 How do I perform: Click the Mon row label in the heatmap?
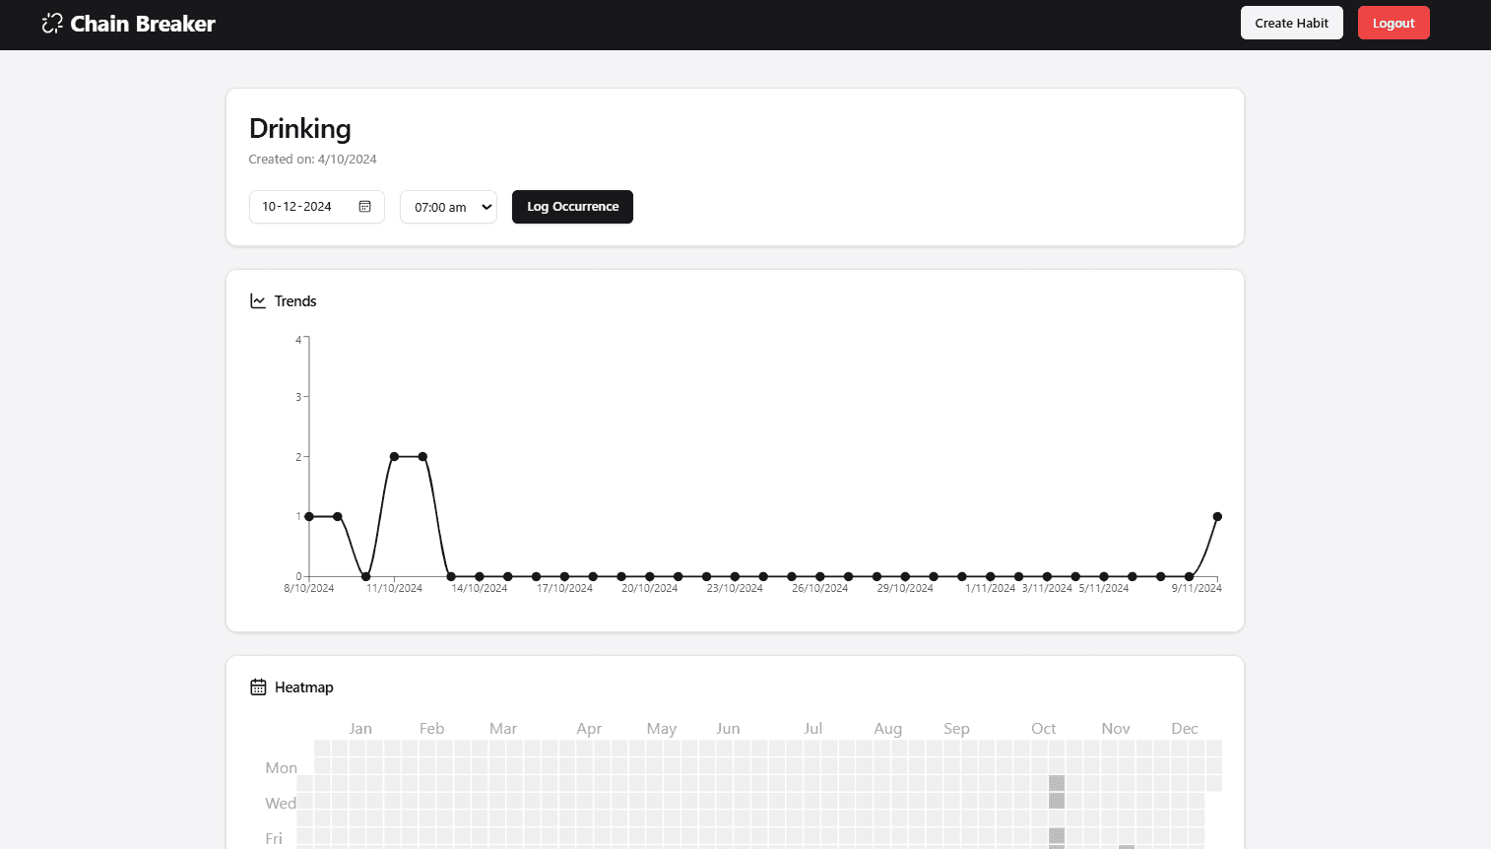(281, 767)
